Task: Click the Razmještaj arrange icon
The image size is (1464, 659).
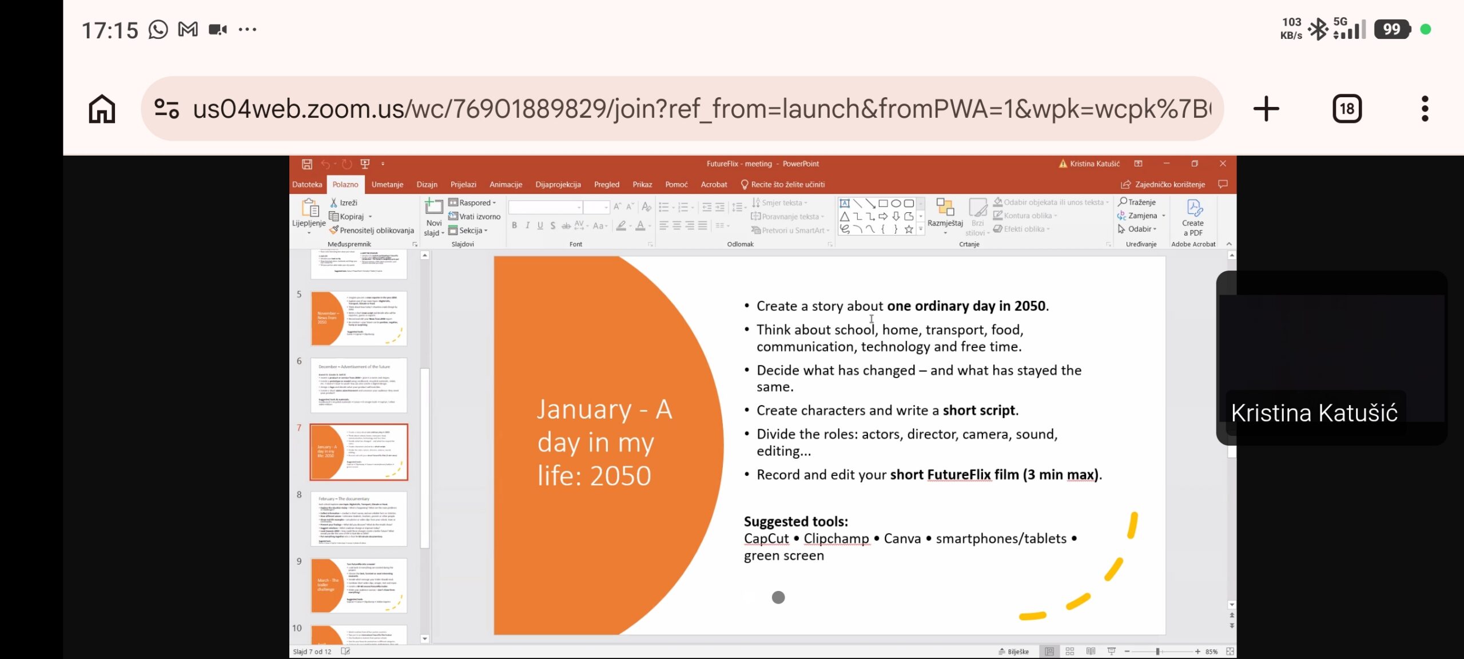Action: pyautogui.click(x=945, y=207)
